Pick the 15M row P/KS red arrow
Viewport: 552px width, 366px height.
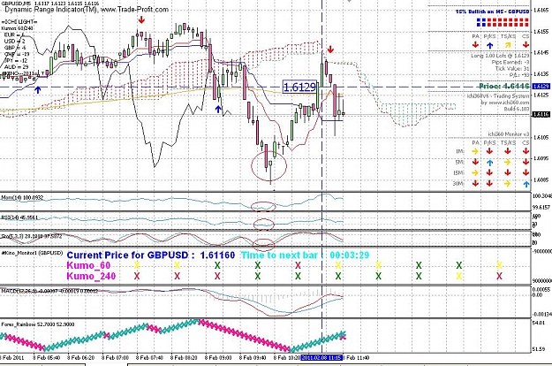[489, 173]
